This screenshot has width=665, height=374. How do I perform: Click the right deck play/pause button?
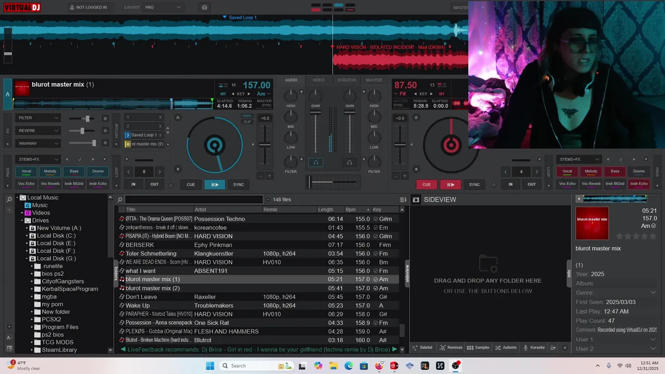[450, 184]
